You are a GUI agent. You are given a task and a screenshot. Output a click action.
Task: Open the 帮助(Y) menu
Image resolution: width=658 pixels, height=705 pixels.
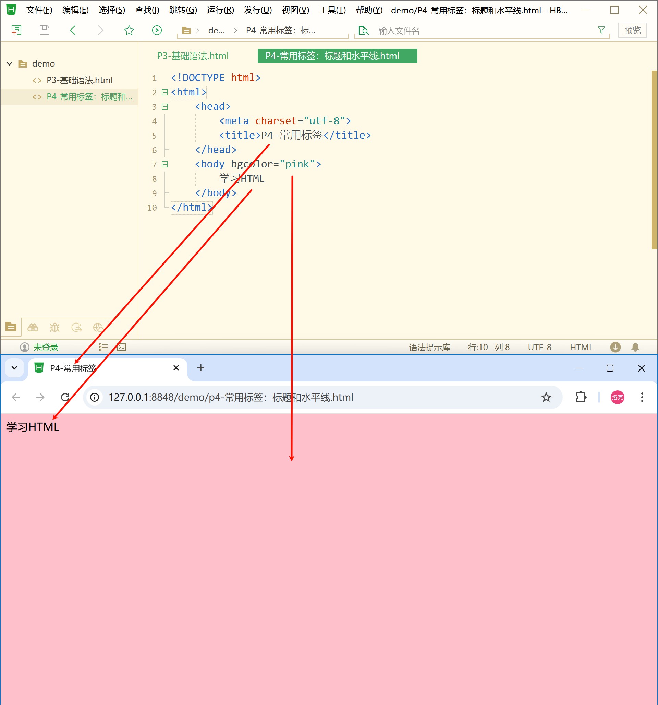pyautogui.click(x=369, y=10)
